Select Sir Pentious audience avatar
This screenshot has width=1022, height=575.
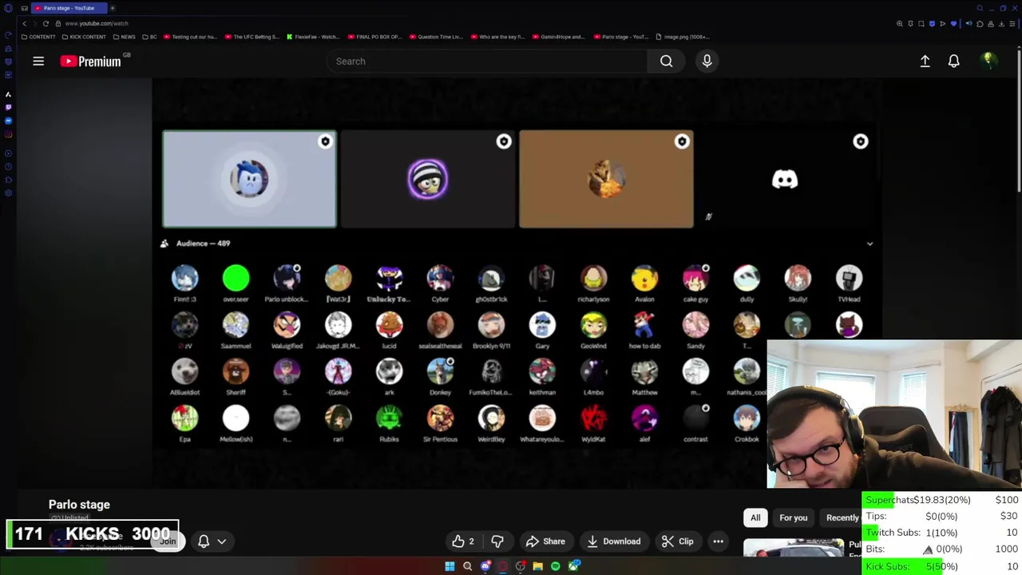point(440,418)
